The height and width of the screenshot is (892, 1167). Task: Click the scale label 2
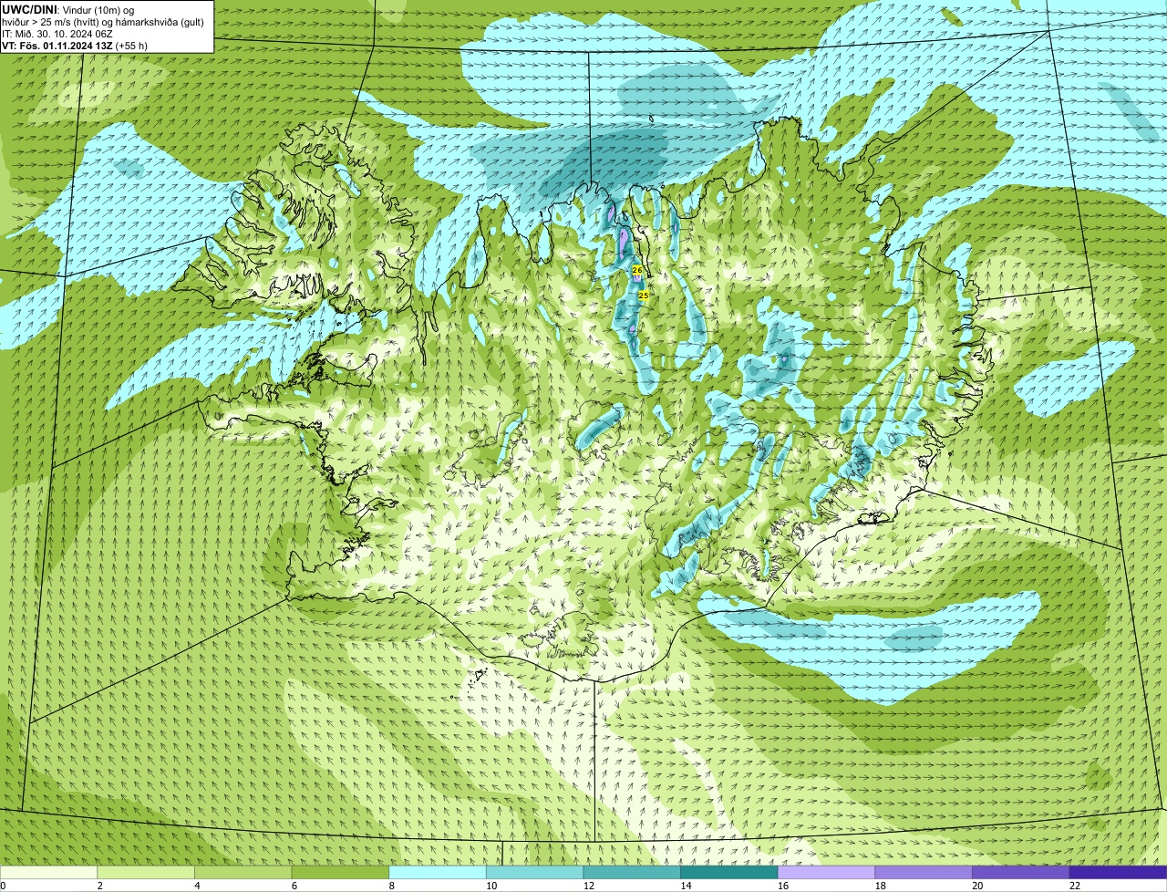pyautogui.click(x=100, y=886)
